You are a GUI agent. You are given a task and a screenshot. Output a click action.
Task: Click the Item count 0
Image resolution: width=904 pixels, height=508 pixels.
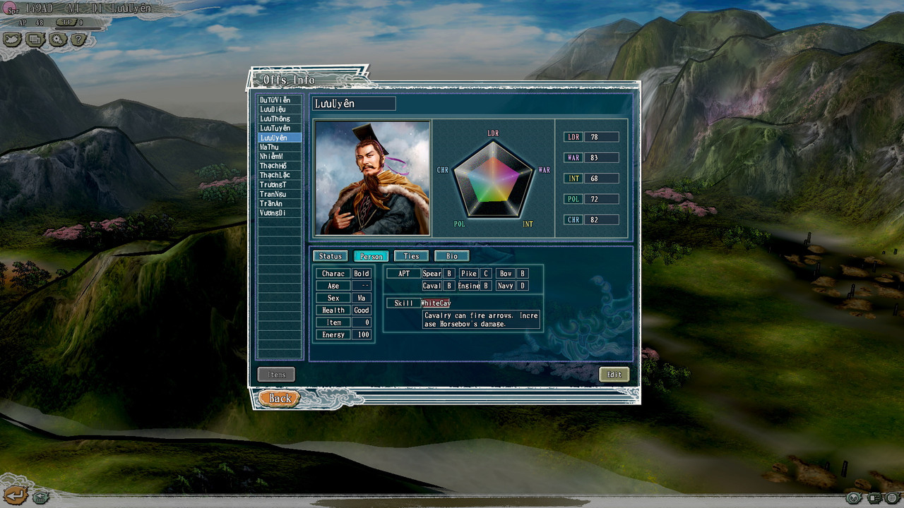[x=362, y=322]
